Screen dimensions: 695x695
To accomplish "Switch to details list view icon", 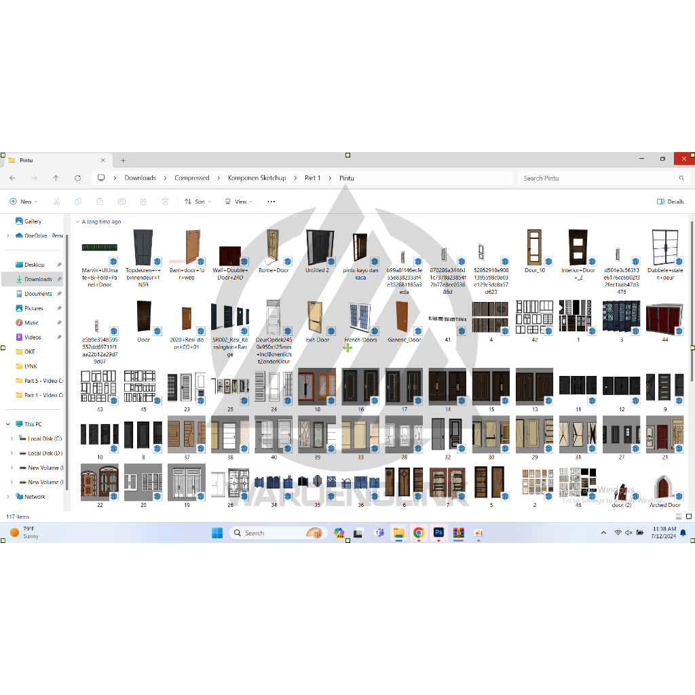I will (x=678, y=516).
